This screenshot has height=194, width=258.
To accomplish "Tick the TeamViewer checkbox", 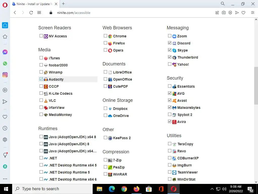I will (170, 172).
